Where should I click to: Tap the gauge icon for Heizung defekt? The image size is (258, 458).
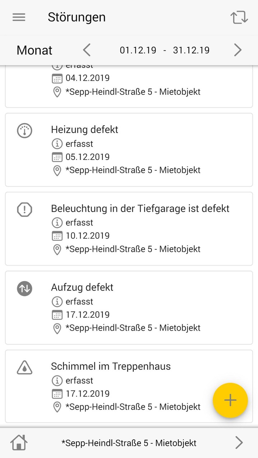coord(25,131)
